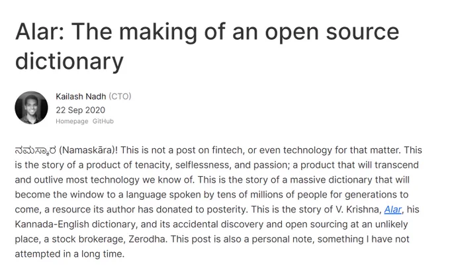Click the word Zerodha in the paragraph
The image size is (450, 274).
point(147,240)
